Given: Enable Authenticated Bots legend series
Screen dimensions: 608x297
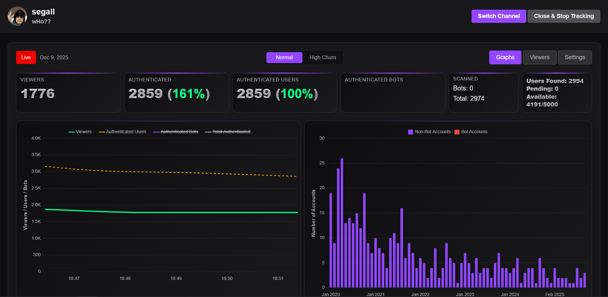Looking at the screenshot, I should [176, 132].
